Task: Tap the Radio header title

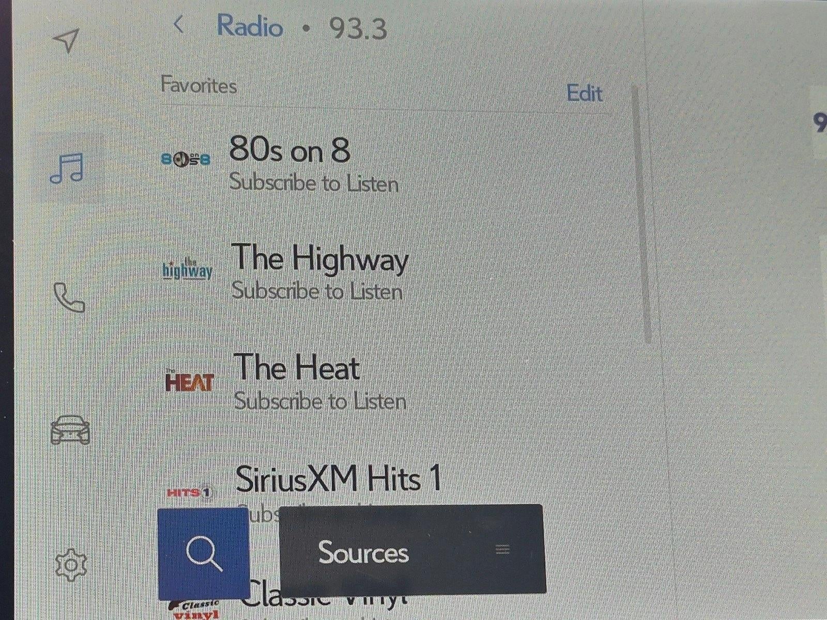Action: (x=250, y=25)
